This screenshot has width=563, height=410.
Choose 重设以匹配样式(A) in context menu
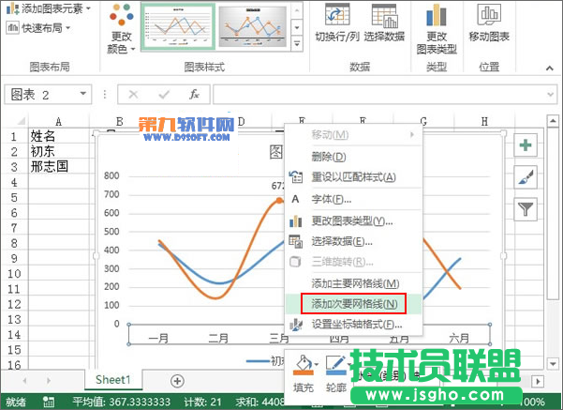[353, 177]
